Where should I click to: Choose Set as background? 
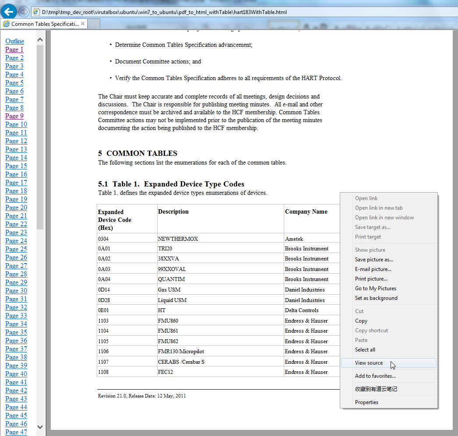[388, 298]
